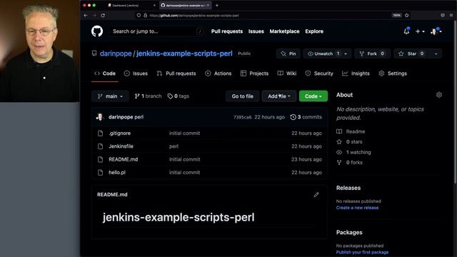Click the file icon beside Jenkinsfile
This screenshot has height=257, width=457.
point(100,146)
